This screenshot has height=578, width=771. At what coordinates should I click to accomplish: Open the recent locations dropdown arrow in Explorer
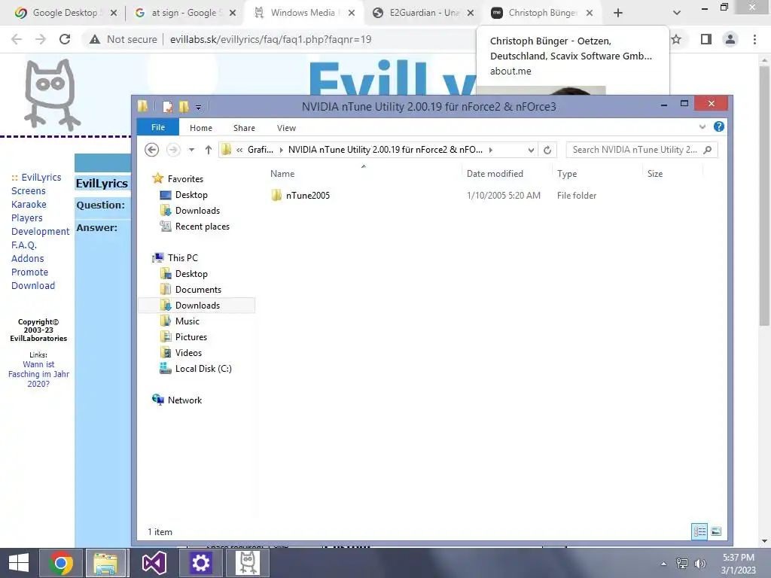[x=191, y=150]
